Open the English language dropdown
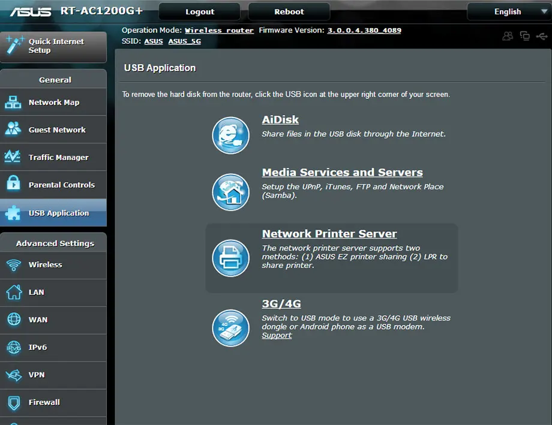This screenshot has width=552, height=425. point(509,11)
